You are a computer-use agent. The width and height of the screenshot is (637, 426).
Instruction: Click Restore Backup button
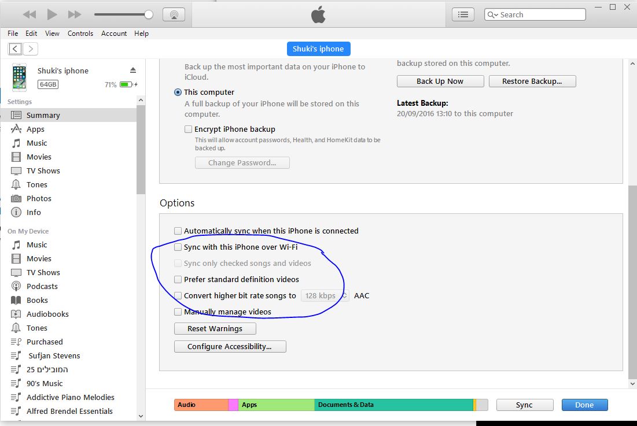pyautogui.click(x=532, y=81)
